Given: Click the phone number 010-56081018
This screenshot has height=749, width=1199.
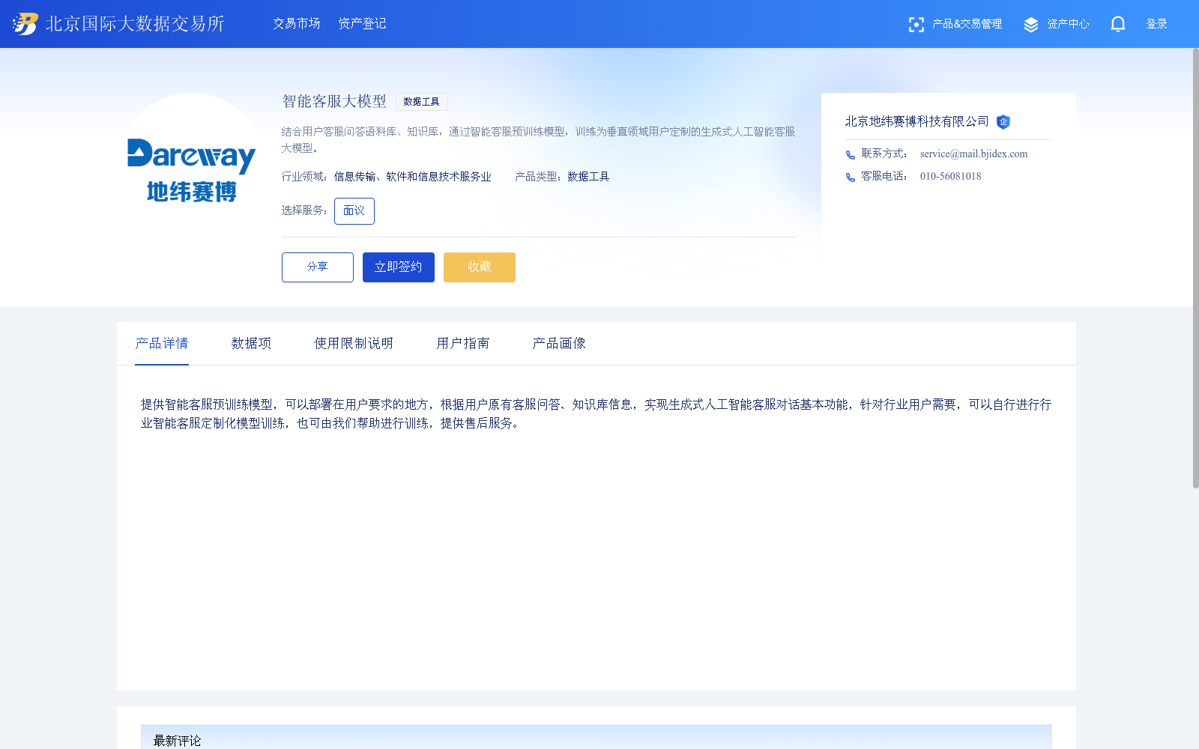Looking at the screenshot, I should pos(950,177).
